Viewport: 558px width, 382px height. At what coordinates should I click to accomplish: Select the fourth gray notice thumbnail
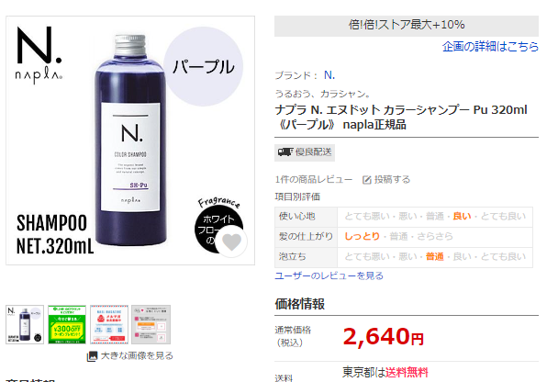[x=151, y=324]
